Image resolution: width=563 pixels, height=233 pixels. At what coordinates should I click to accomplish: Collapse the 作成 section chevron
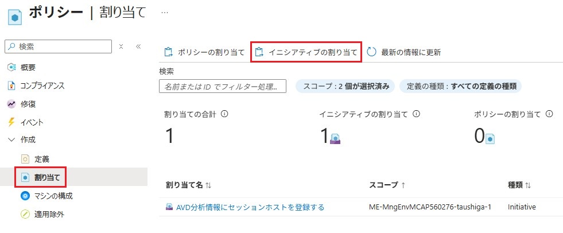point(11,140)
